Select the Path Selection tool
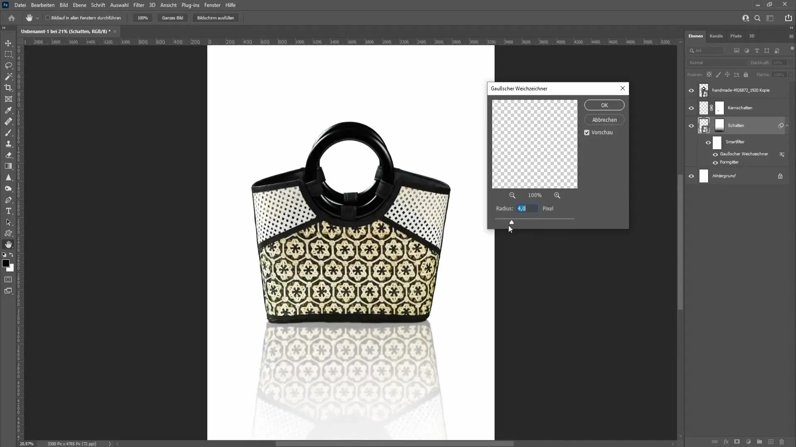 point(8,222)
